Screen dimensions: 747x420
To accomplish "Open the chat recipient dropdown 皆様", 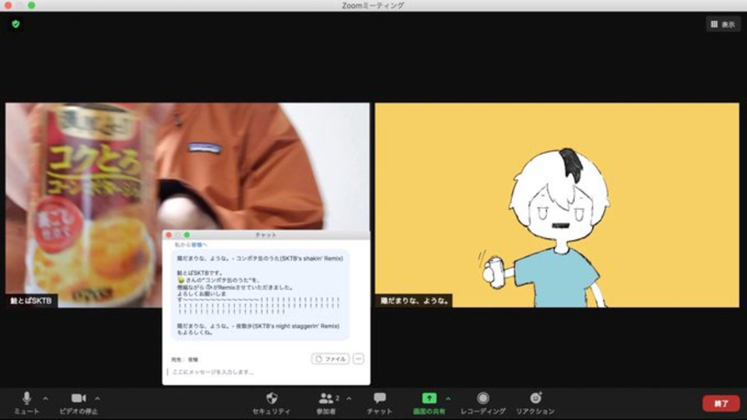I will click(193, 359).
